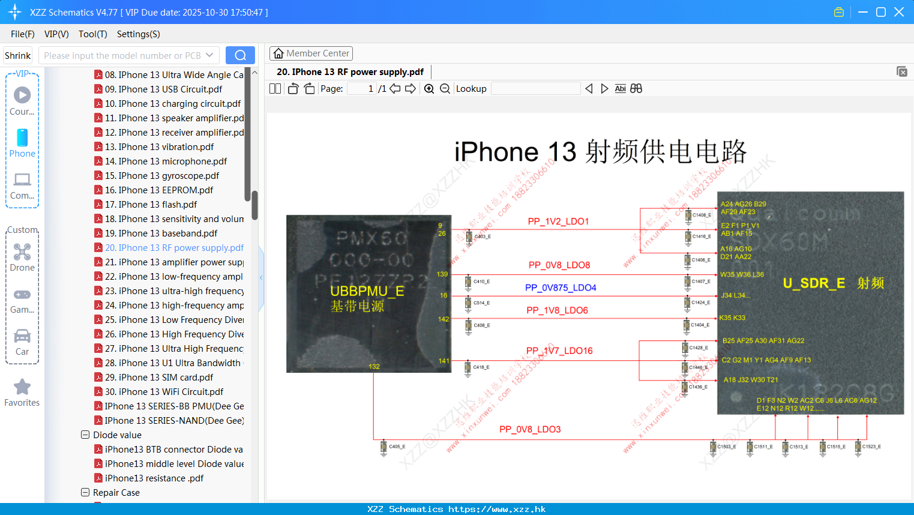Screen dimensions: 914x515
Task: Switch to Member Center tab
Action: pyautogui.click(x=311, y=53)
